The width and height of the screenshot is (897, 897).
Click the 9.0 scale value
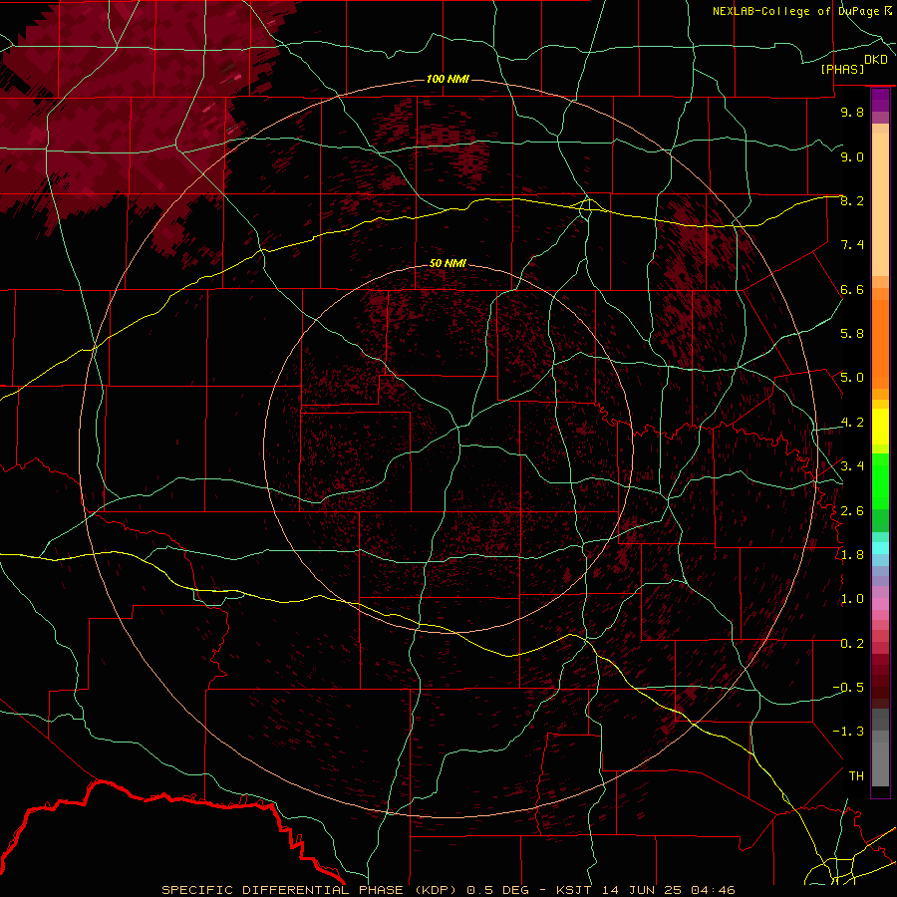[852, 156]
